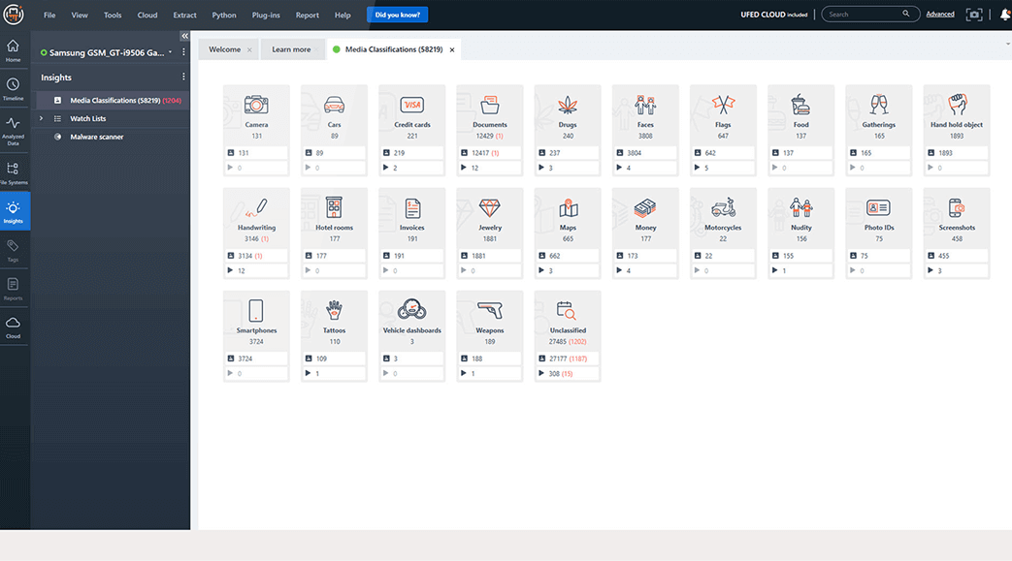Open the Cloud sidebar icon

pos(13,327)
